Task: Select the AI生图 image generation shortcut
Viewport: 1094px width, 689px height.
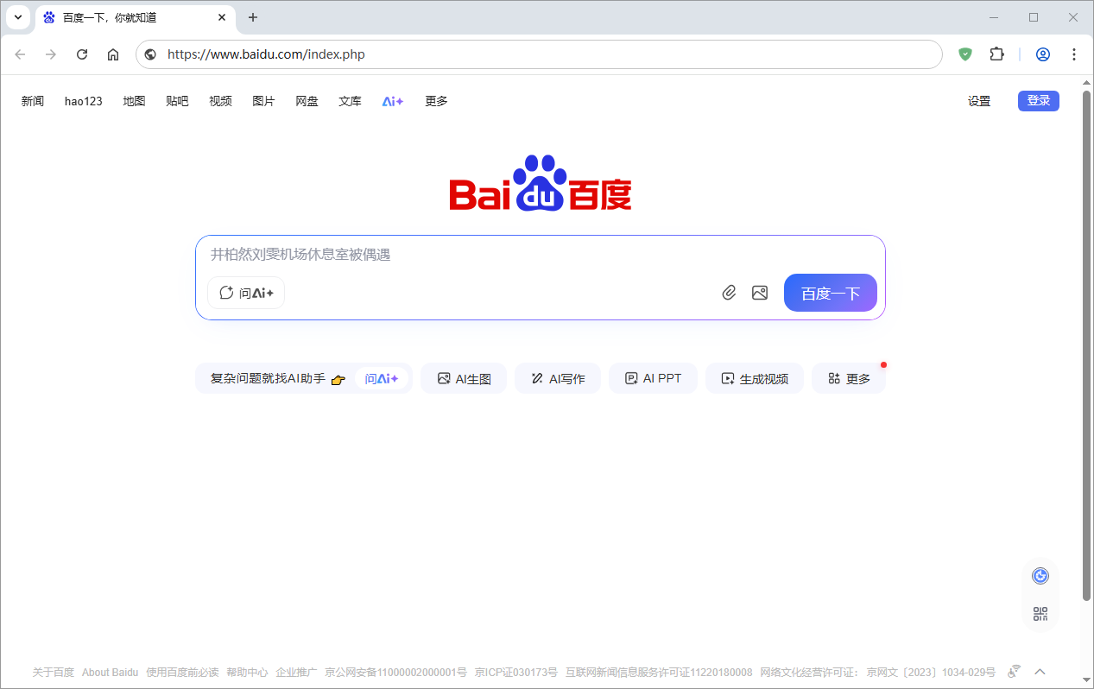Action: (x=464, y=377)
